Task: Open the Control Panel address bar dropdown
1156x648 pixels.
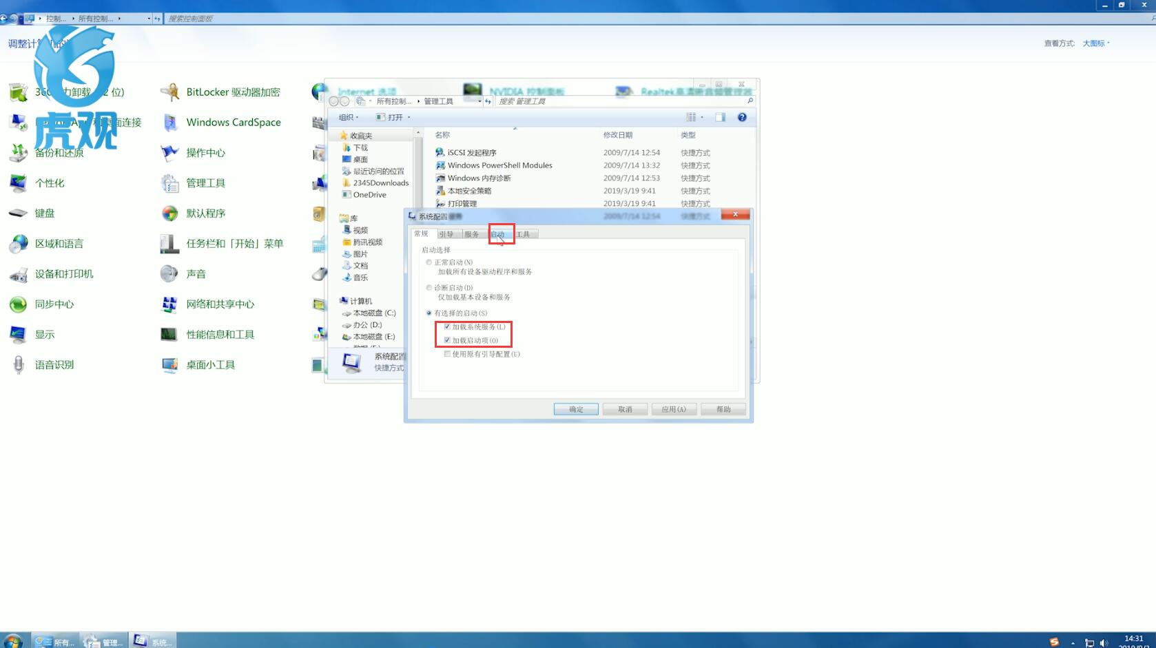Action: pyautogui.click(x=149, y=19)
